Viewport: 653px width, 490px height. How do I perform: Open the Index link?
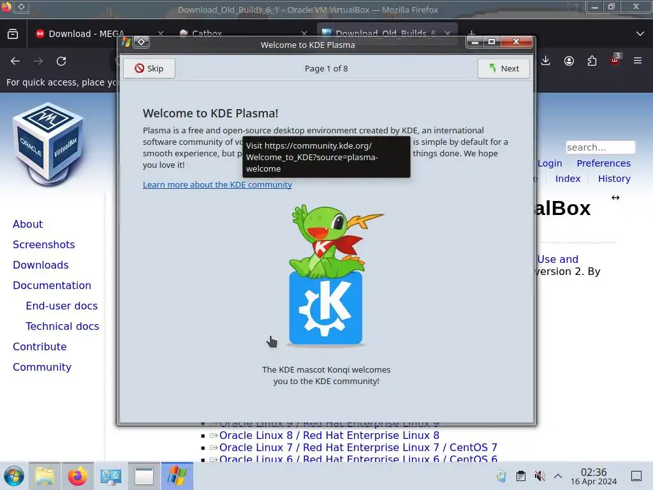pyautogui.click(x=568, y=179)
